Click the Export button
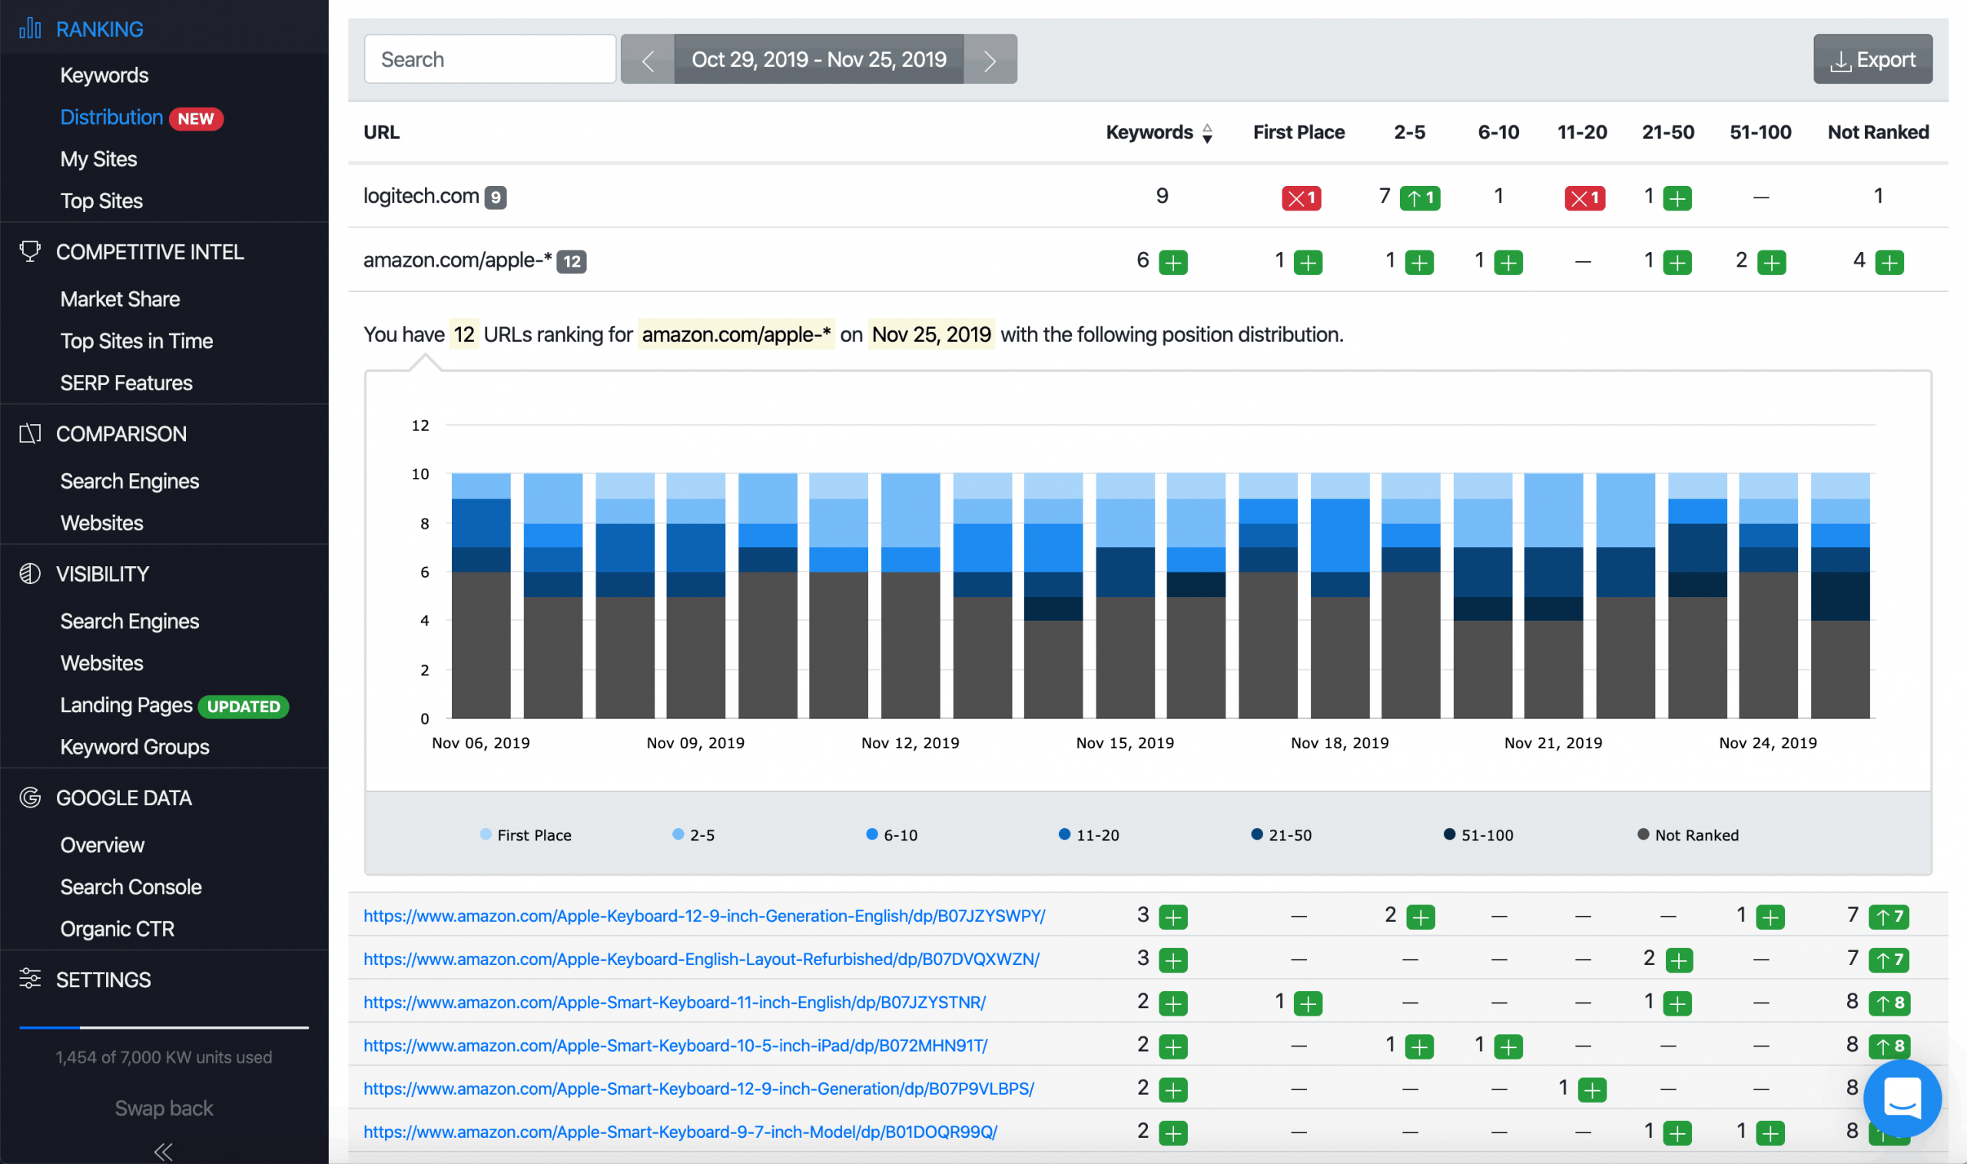 point(1872,60)
